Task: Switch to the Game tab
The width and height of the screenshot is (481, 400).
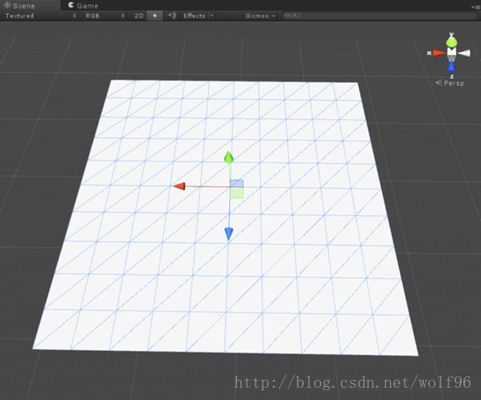Action: pyautogui.click(x=83, y=5)
